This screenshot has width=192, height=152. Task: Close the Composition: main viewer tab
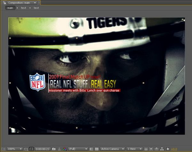[x=39, y=3]
